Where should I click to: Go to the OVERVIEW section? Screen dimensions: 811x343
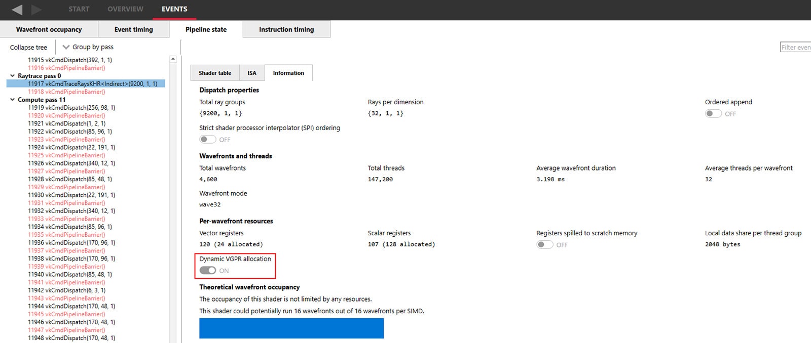(125, 9)
